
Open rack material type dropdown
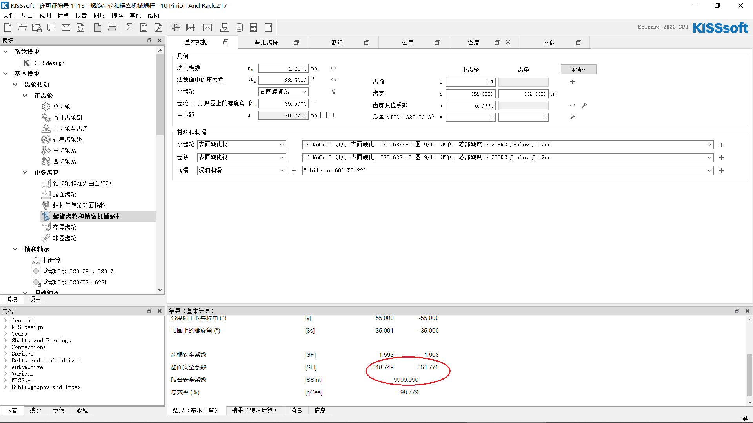(x=242, y=157)
